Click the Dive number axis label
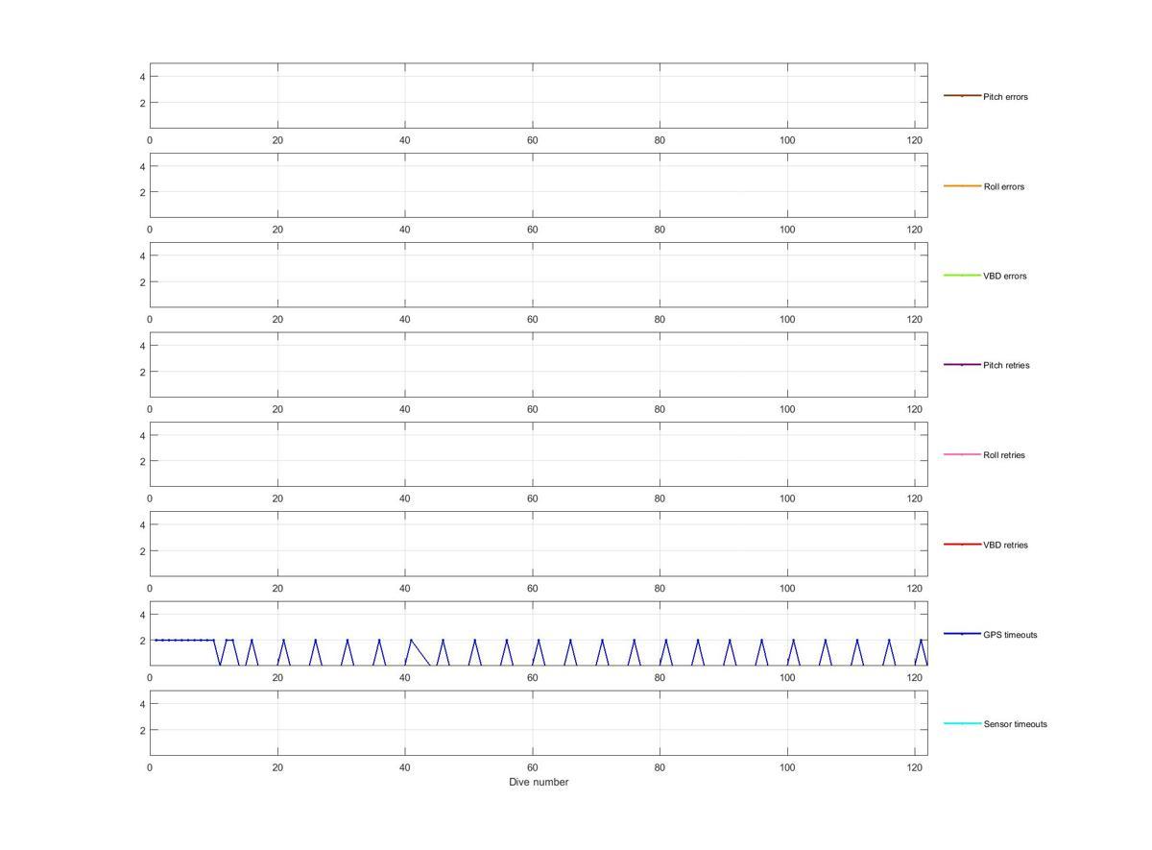The width and height of the screenshot is (1152, 850). click(539, 782)
